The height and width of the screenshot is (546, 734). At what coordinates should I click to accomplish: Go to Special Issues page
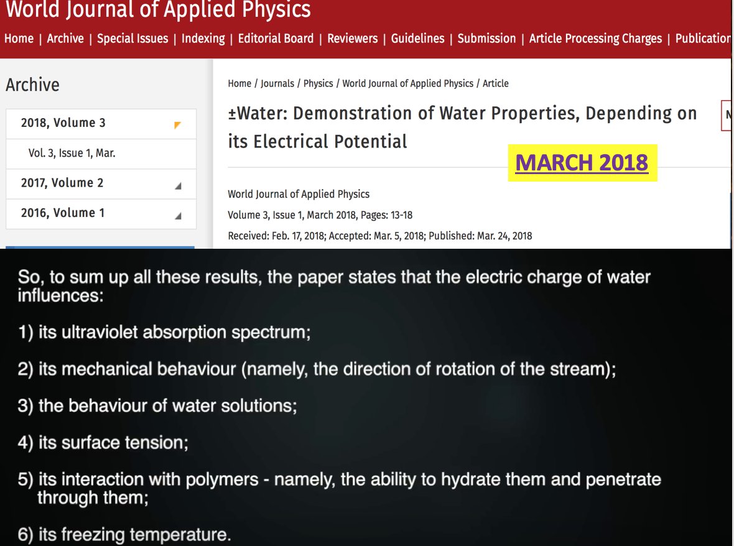pos(132,39)
